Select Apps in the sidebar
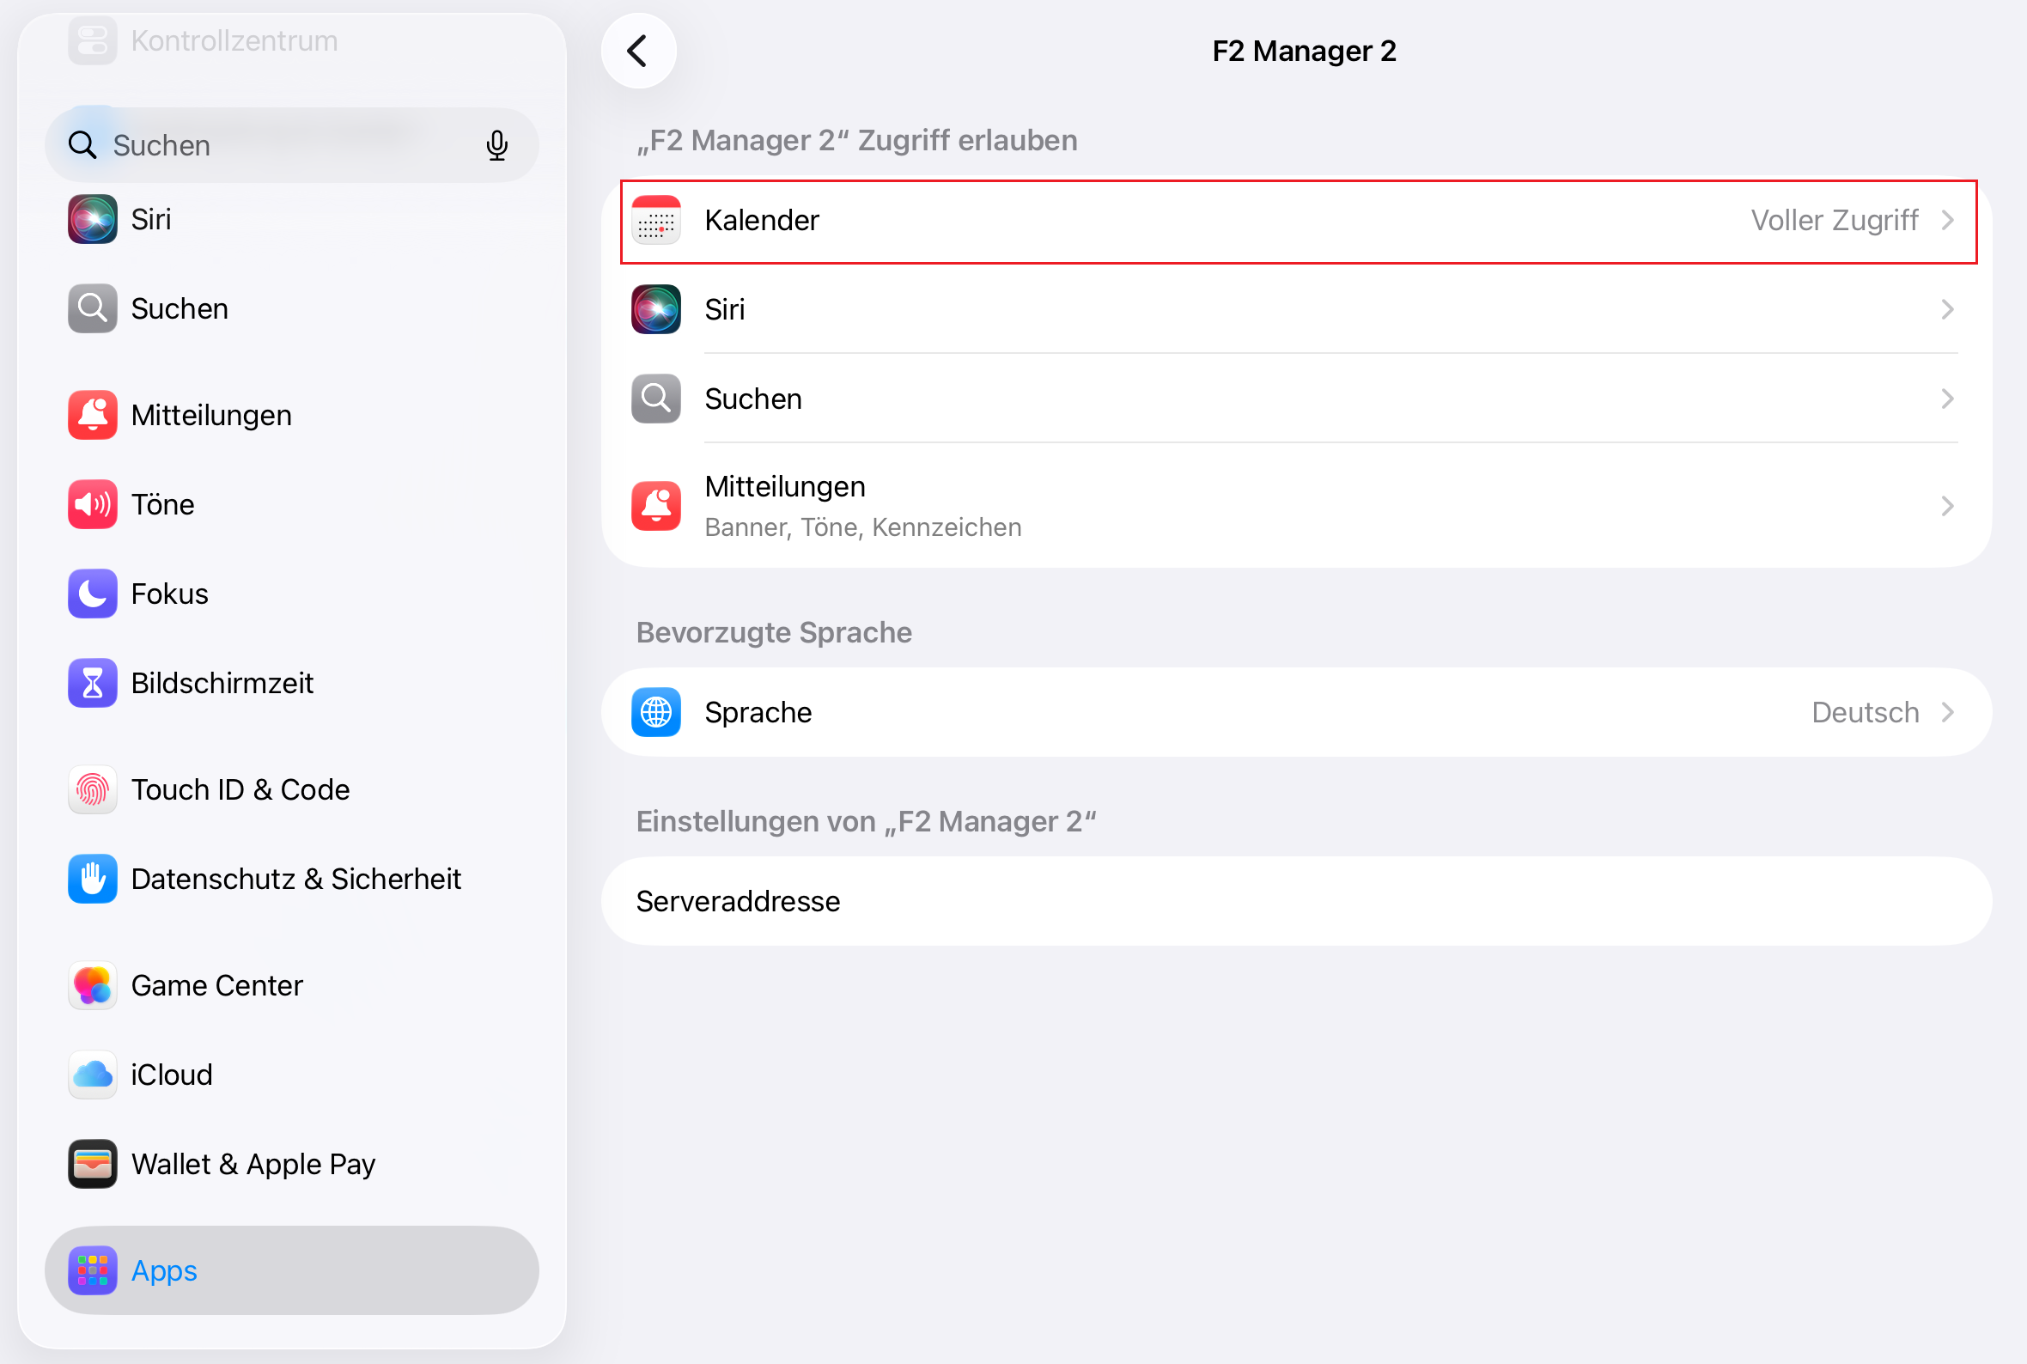Viewport: 2027px width, 1364px height. (163, 1271)
